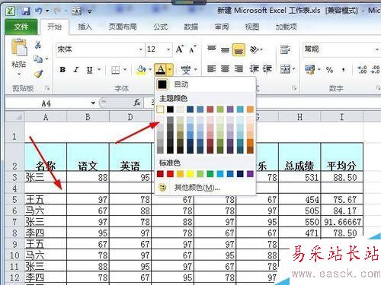This screenshot has width=381, height=285.
Task: Toggle Italic formatting
Action: [x=76, y=70]
